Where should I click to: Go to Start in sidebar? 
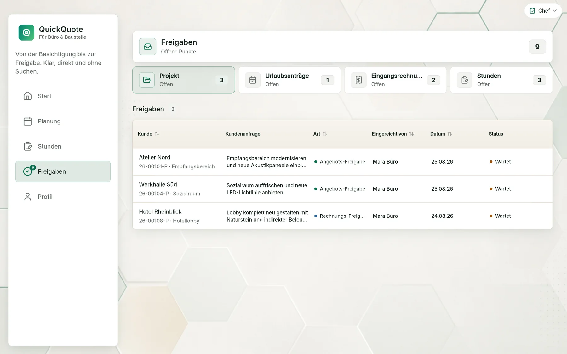click(63, 96)
